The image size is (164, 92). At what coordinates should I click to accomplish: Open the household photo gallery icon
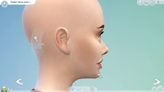click(152, 2)
